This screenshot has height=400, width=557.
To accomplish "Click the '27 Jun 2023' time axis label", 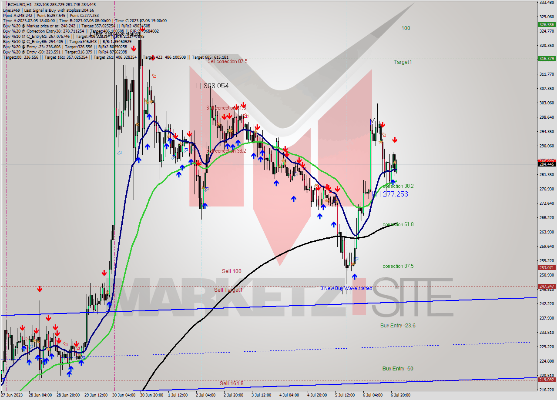I will 12,395.
